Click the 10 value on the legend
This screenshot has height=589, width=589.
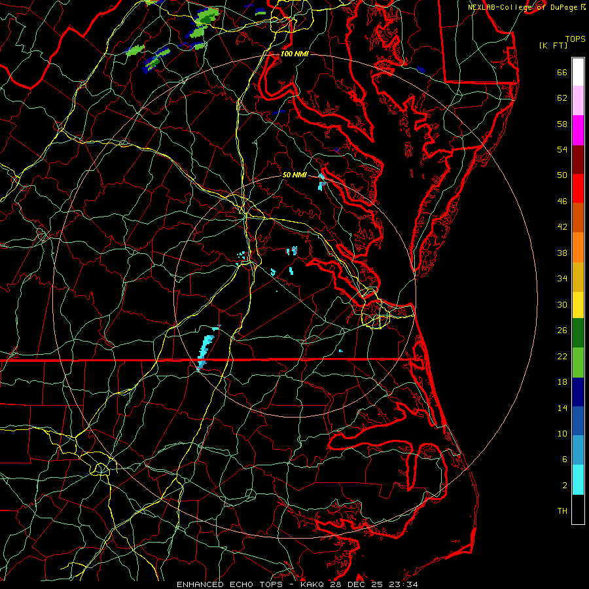pos(562,433)
